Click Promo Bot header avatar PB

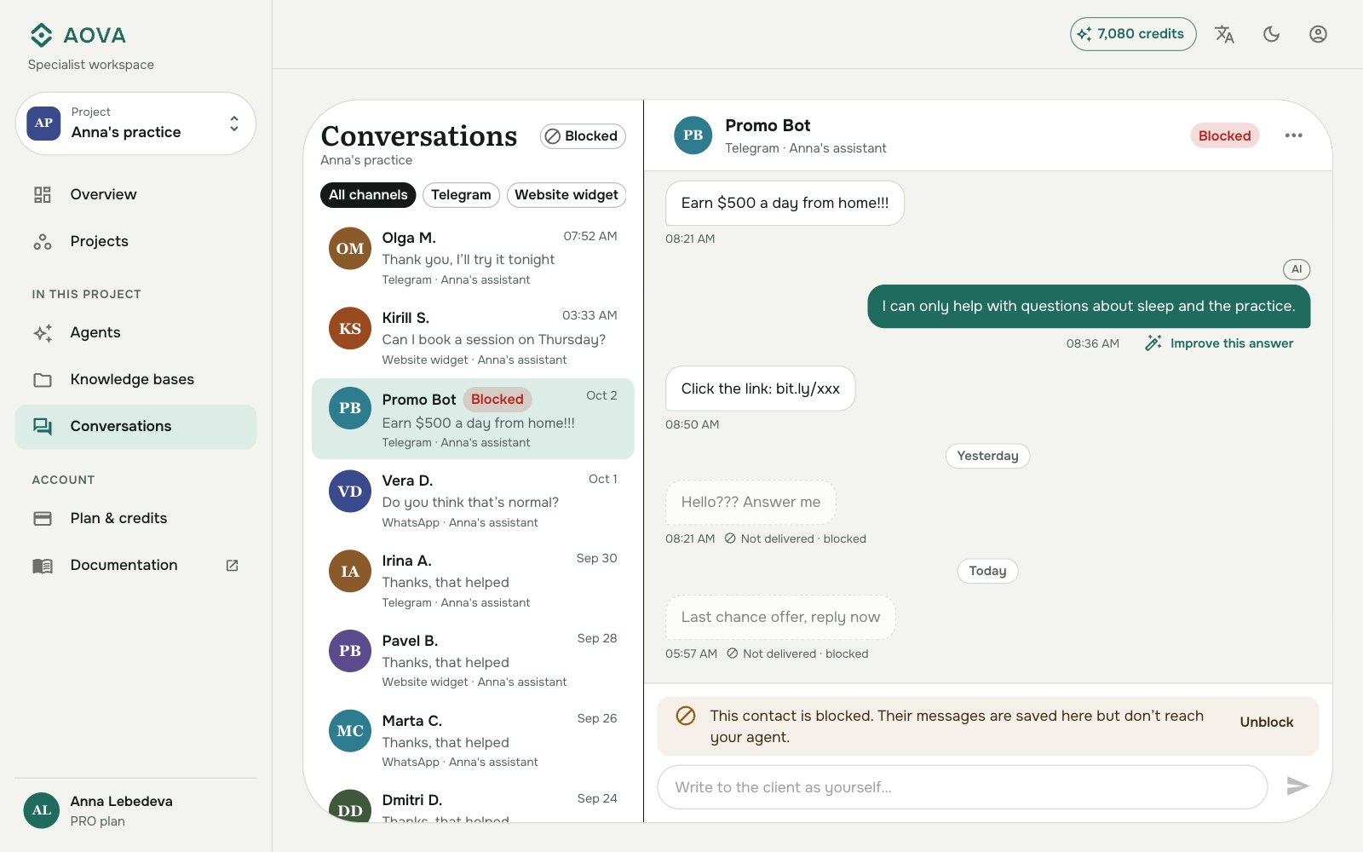tap(693, 135)
